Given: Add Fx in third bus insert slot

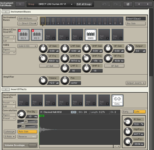Looking at the screenshot, I should click(x=50, y=35).
